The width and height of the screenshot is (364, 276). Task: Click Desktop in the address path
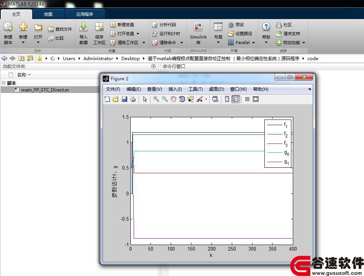130,59
